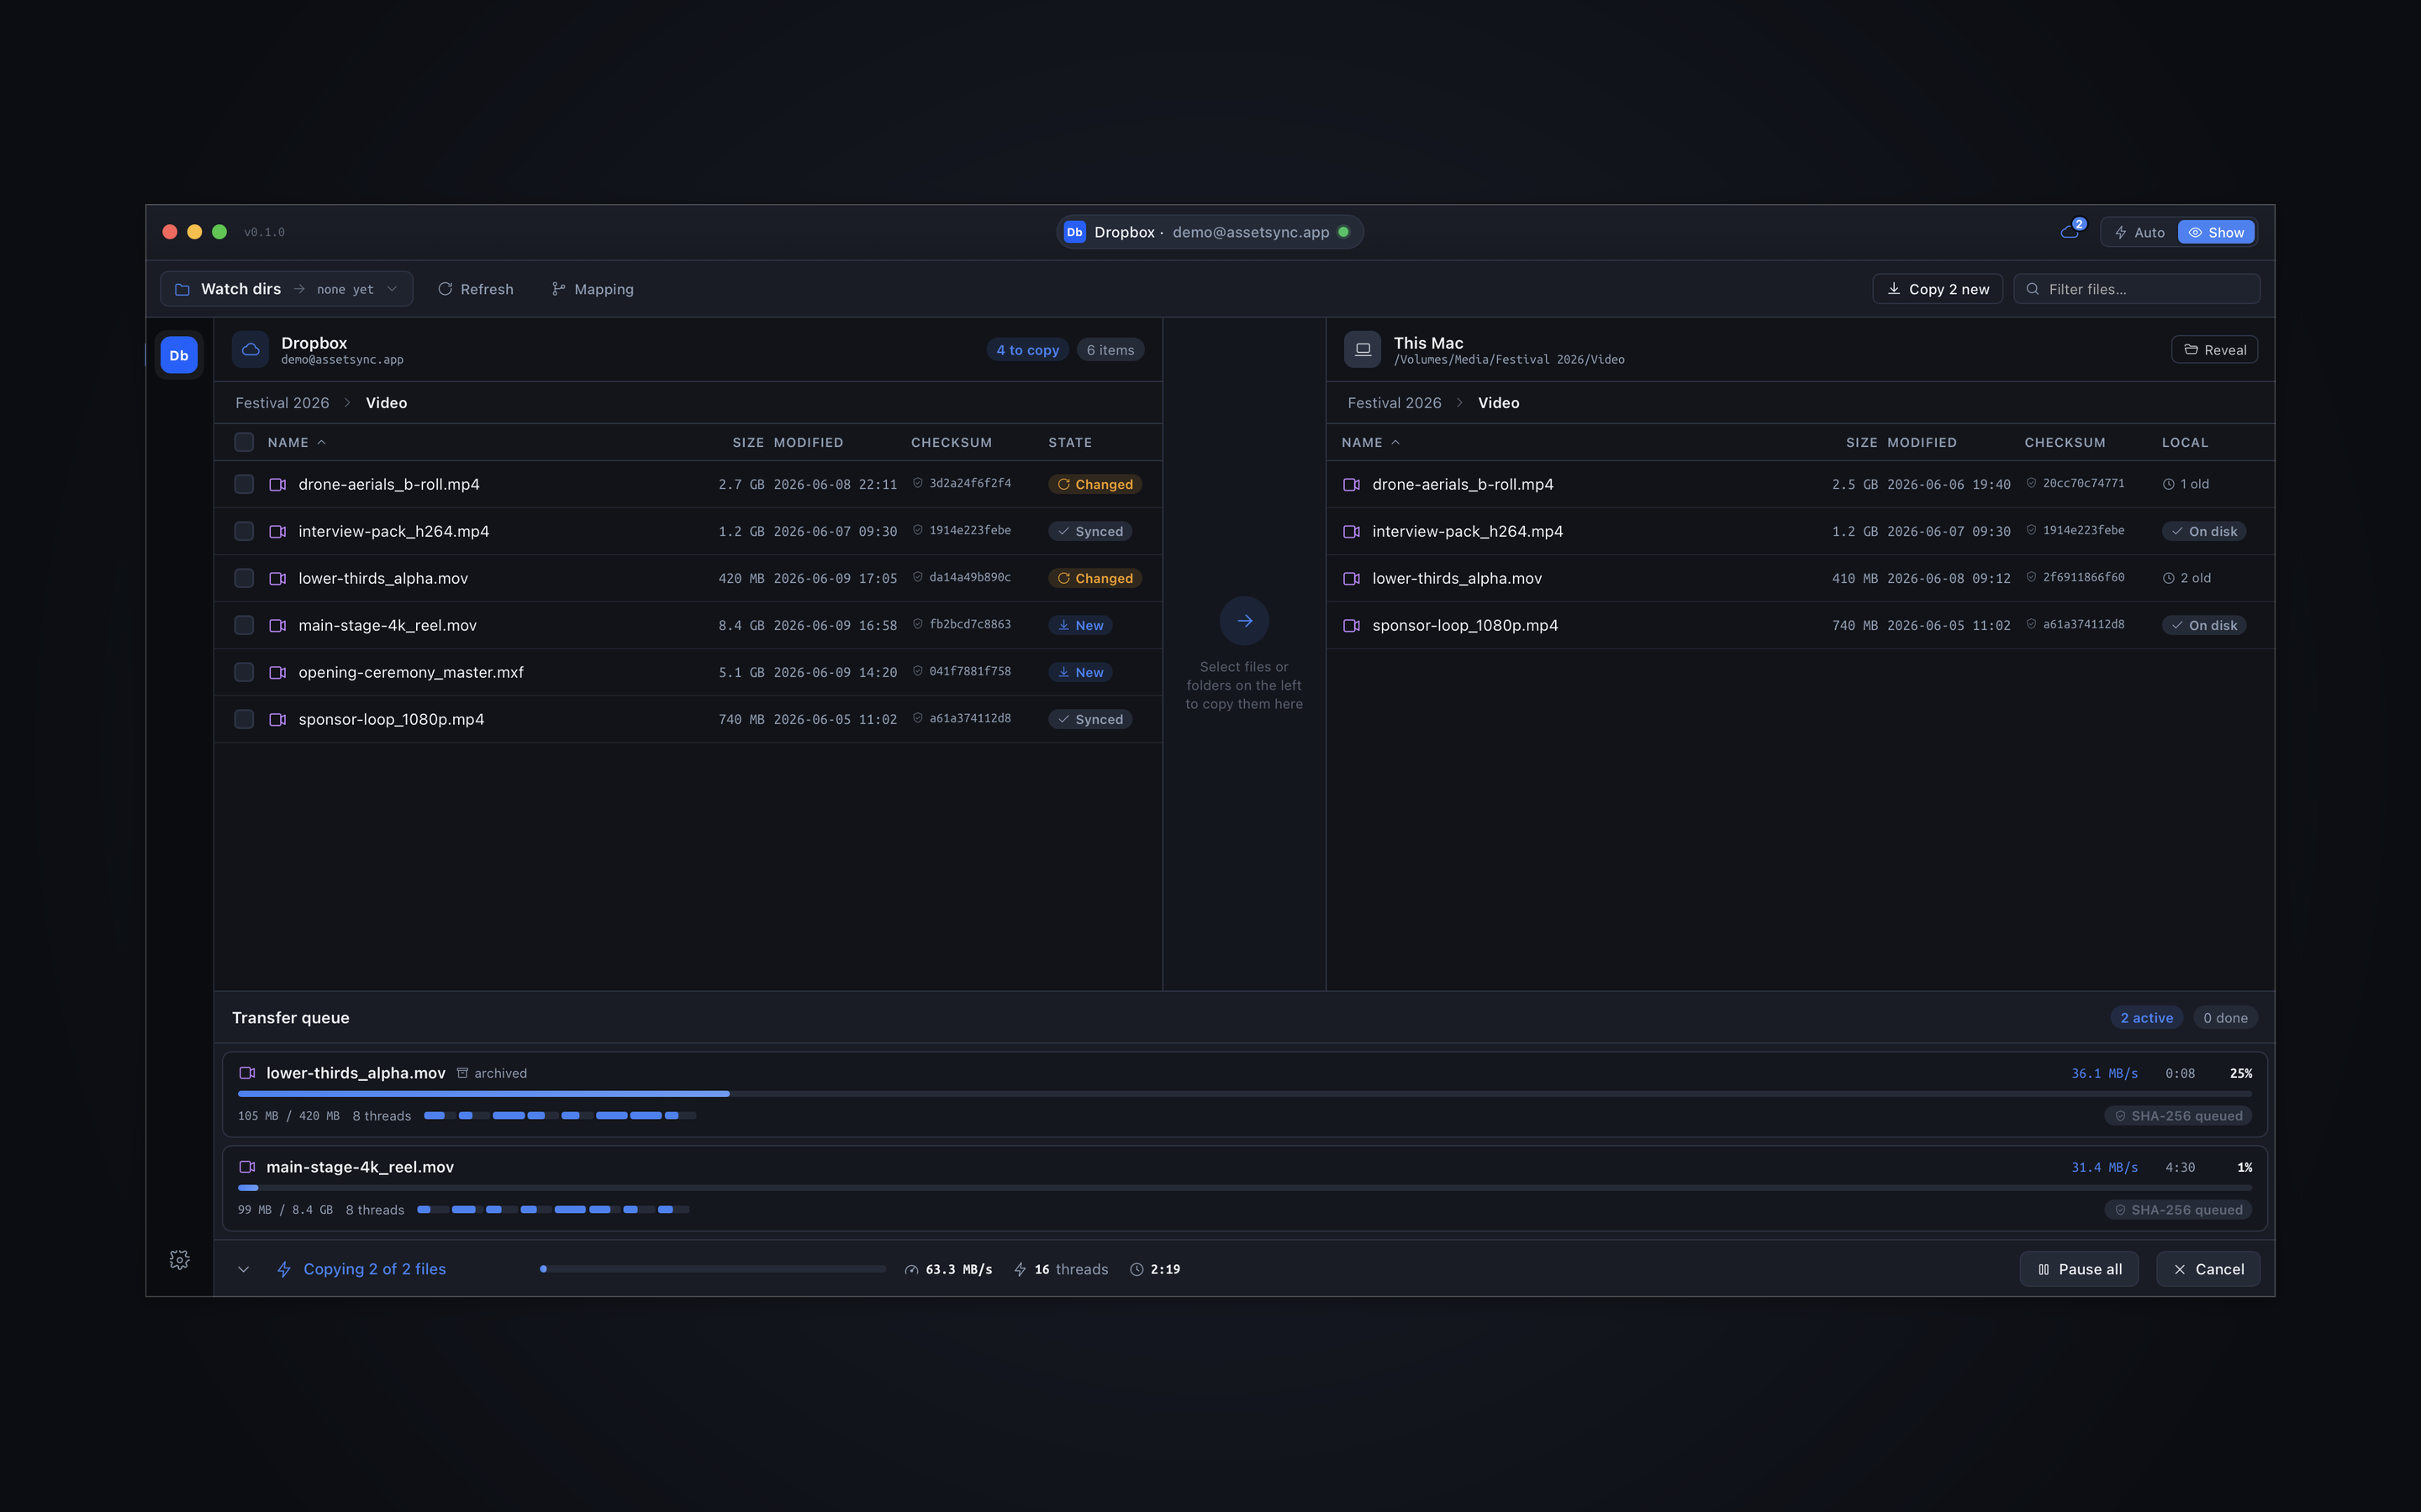Sort Dropbox list by STATE column

click(1069, 442)
